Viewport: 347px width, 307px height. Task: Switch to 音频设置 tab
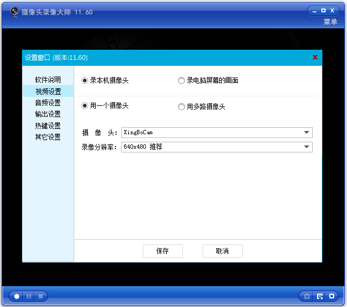[48, 103]
